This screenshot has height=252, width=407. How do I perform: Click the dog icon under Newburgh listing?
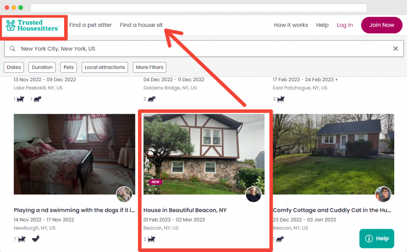click(22, 239)
